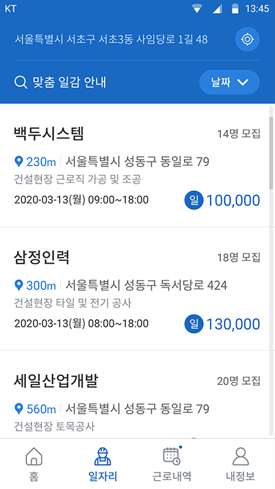Image resolution: width=275 pixels, height=489 pixels.
Task: Expand the 날짜 date dropdown
Action: click(230, 82)
